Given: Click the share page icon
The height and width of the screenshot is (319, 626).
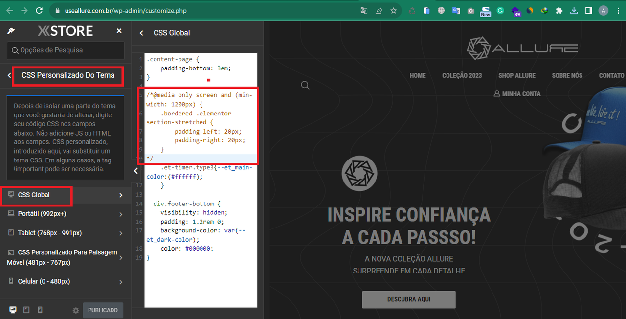Looking at the screenshot, I should (x=379, y=10).
